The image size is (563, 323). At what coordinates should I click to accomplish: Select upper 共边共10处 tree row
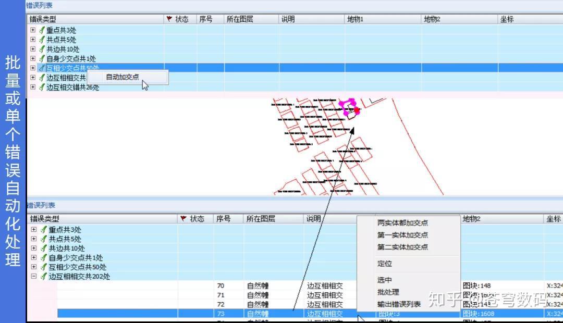(x=63, y=49)
